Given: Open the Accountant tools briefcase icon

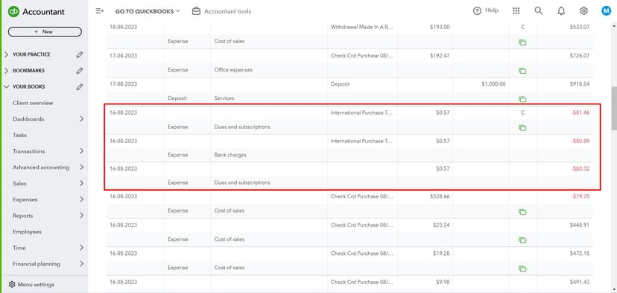Looking at the screenshot, I should [197, 11].
